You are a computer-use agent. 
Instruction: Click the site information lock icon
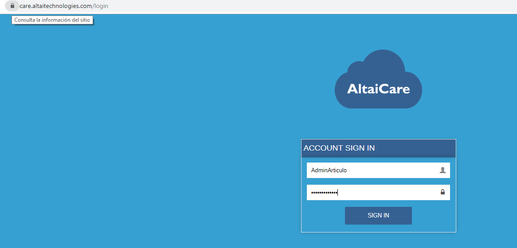point(12,6)
